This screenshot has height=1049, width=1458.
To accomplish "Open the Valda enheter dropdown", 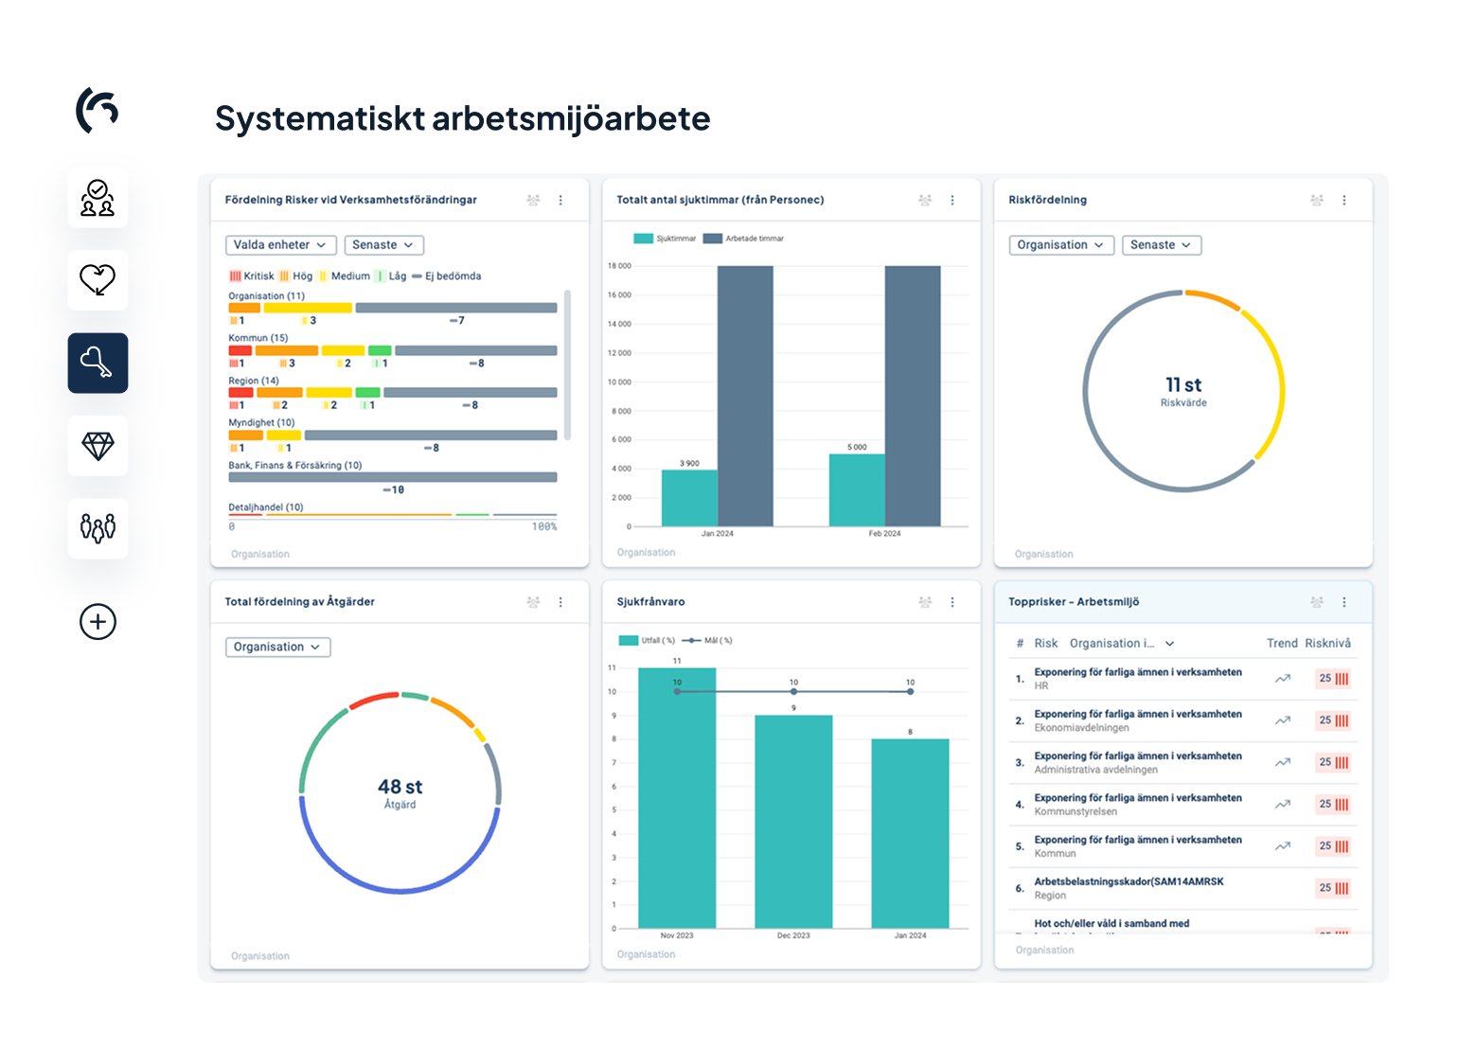I will 279,244.
